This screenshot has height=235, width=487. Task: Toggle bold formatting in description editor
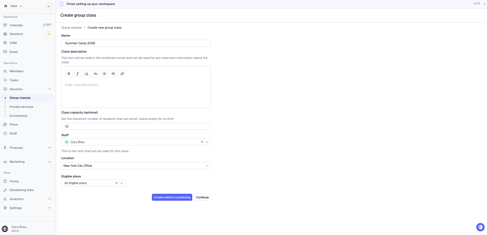point(69,74)
